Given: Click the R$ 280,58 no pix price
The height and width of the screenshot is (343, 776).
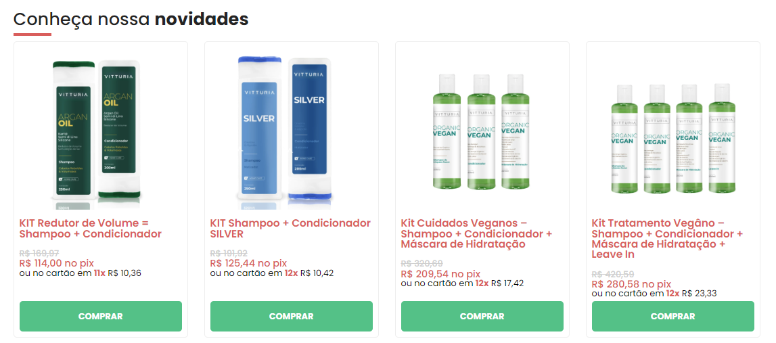Looking at the screenshot, I should click(x=631, y=284).
